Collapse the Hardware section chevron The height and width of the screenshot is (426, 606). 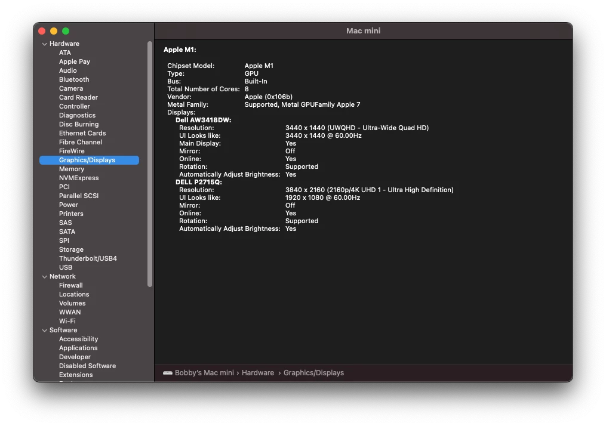point(44,44)
